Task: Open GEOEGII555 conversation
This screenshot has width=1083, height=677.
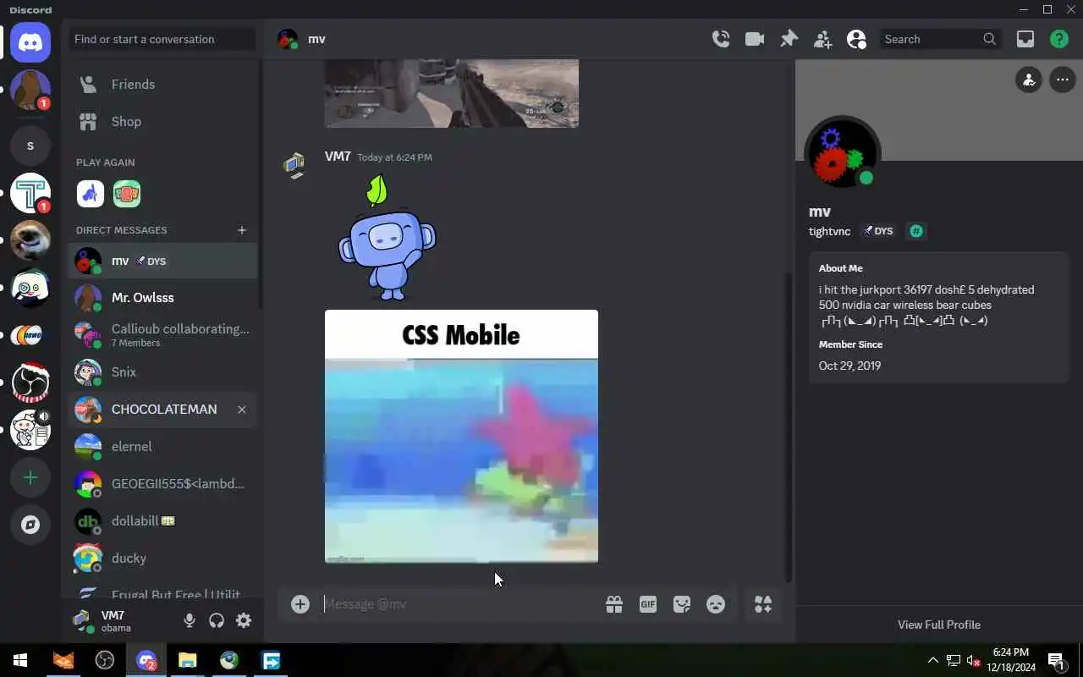Action: tap(162, 484)
